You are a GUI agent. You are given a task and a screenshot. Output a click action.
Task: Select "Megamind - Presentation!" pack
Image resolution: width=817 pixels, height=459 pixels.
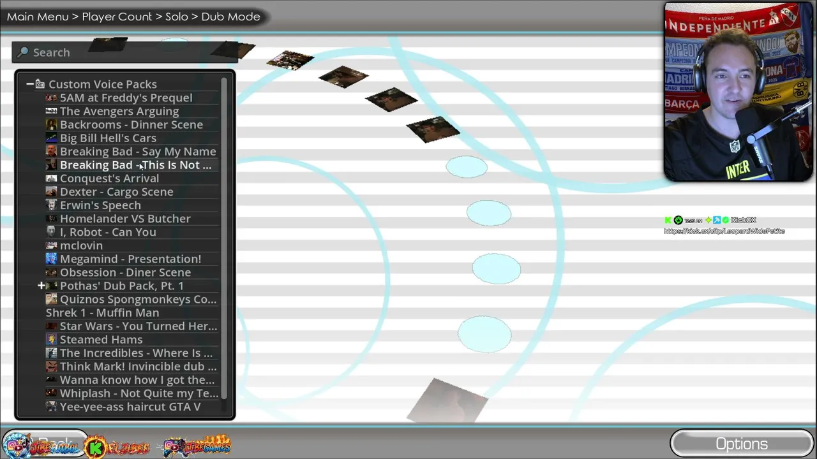[130, 258]
